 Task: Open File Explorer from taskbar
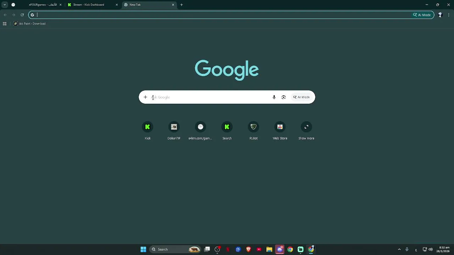pyautogui.click(x=269, y=249)
